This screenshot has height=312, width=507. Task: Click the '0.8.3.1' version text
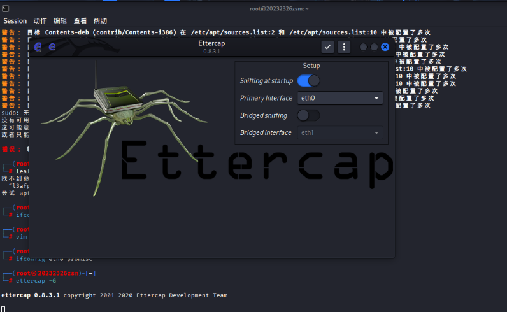click(211, 52)
